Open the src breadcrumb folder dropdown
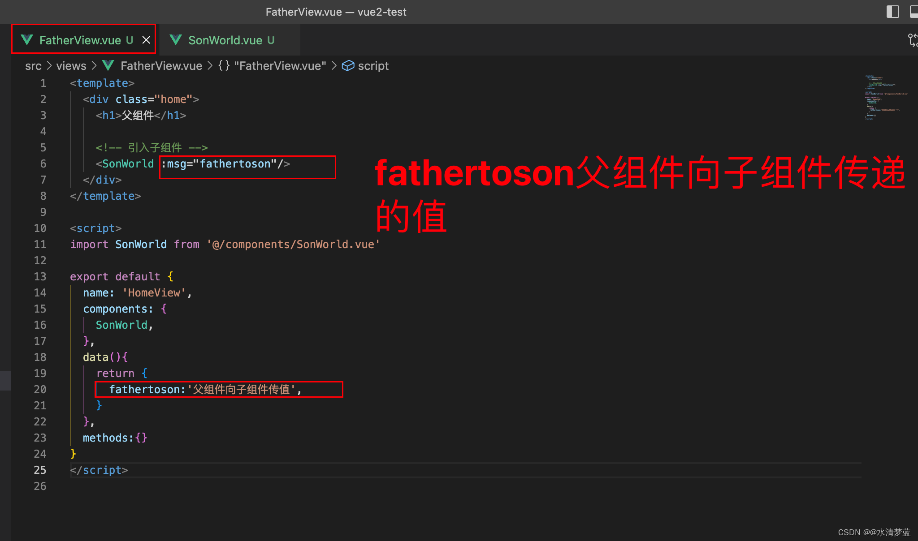The width and height of the screenshot is (918, 541). point(33,66)
